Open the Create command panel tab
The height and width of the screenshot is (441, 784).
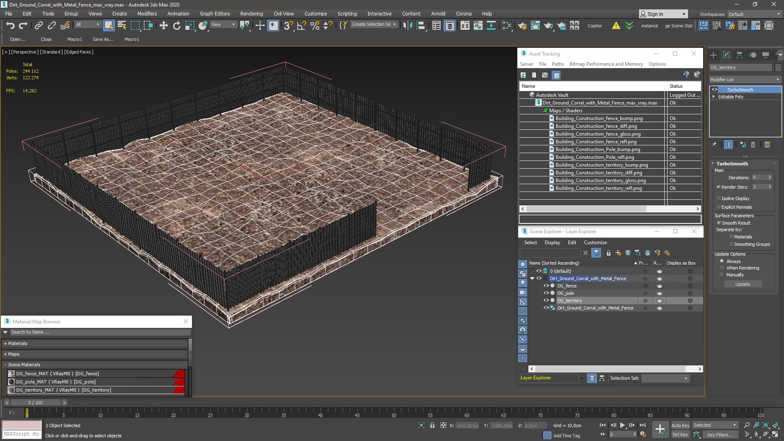pos(713,55)
